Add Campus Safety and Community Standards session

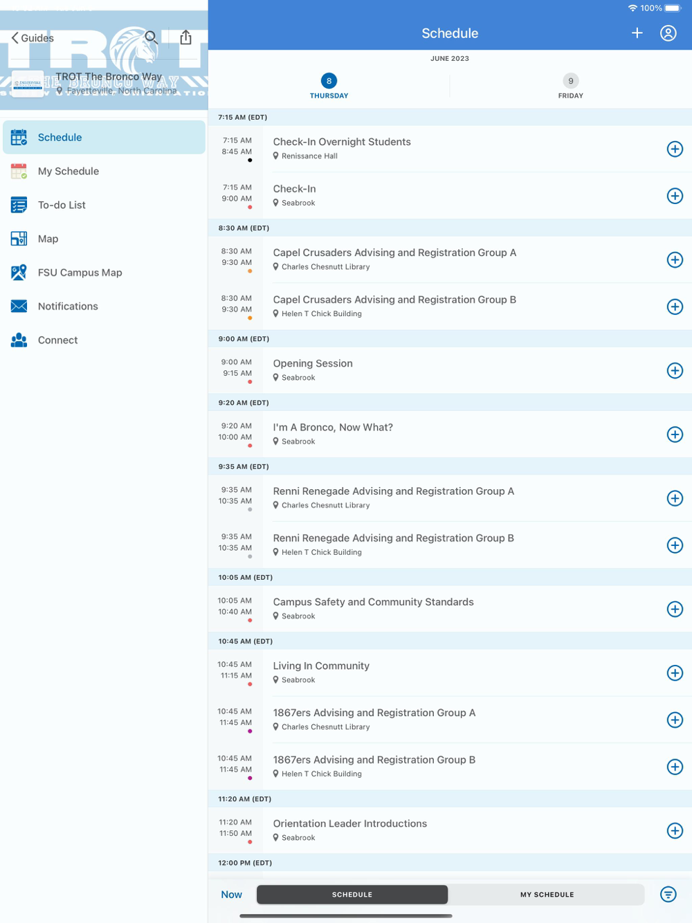(x=675, y=609)
